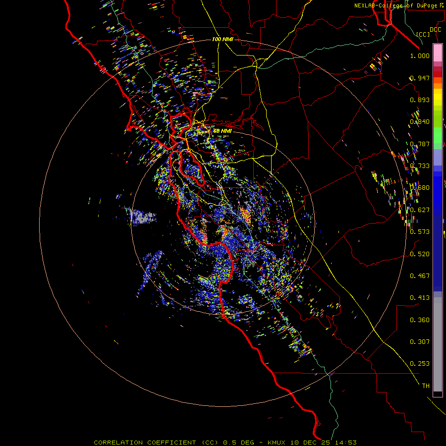Viewport: 446px width, 446px height.
Task: Click the 0.307 legend value
Action: [x=420, y=342]
